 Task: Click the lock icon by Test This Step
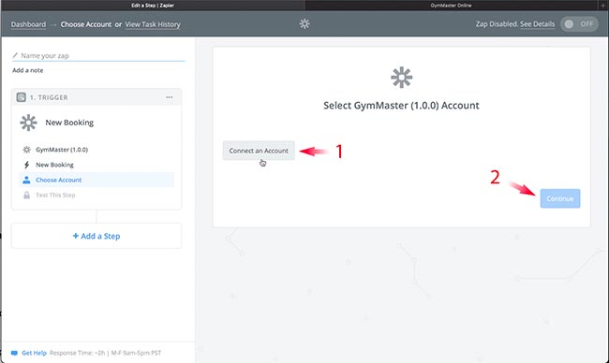point(26,196)
